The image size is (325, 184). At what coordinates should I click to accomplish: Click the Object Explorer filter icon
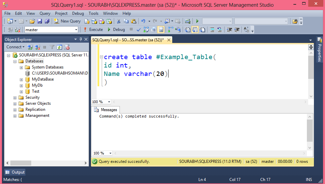52,47
